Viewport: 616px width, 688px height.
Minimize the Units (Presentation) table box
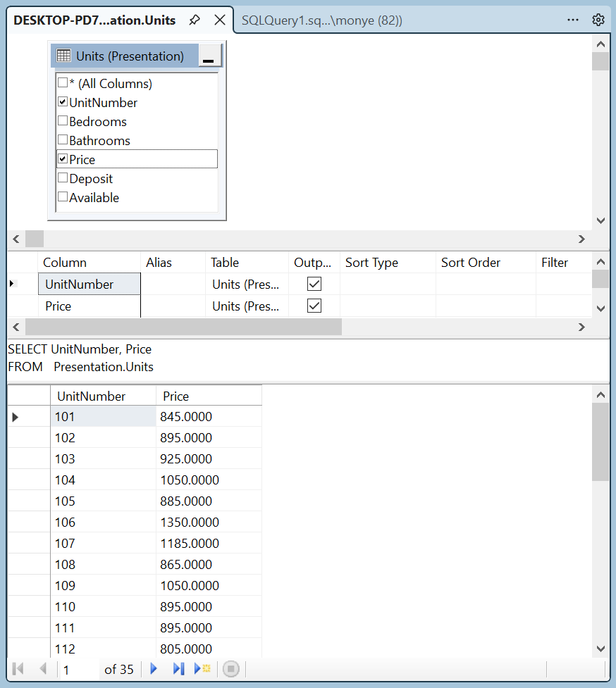(x=209, y=56)
